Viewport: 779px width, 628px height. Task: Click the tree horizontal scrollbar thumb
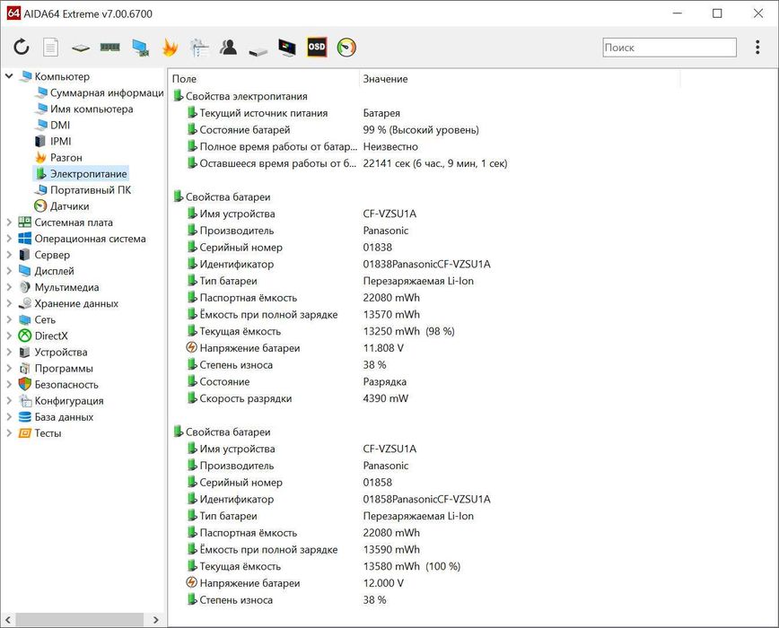click(80, 620)
